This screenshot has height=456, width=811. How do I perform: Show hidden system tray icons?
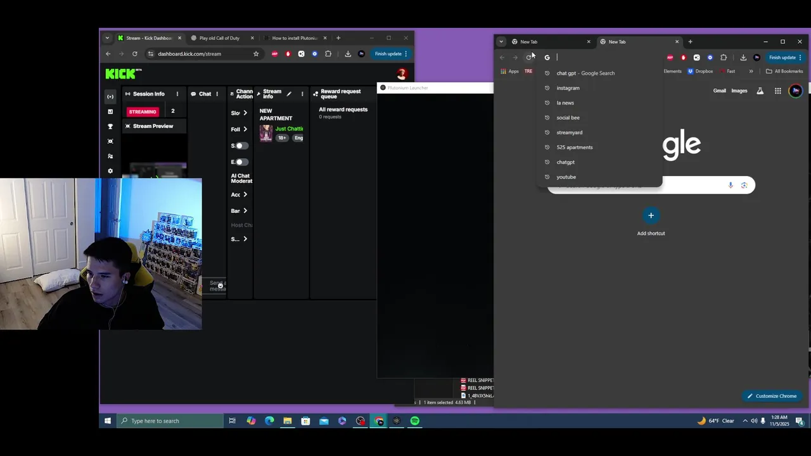pos(745,421)
